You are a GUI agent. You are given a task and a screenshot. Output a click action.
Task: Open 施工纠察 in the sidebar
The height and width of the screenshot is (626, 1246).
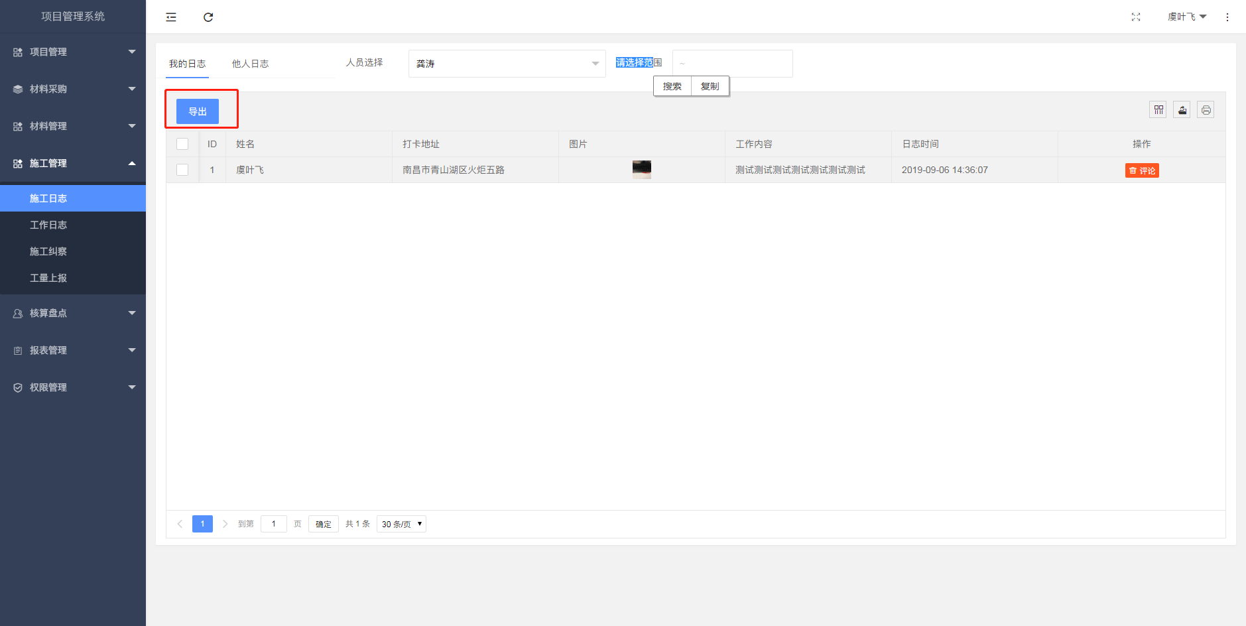tap(73, 251)
